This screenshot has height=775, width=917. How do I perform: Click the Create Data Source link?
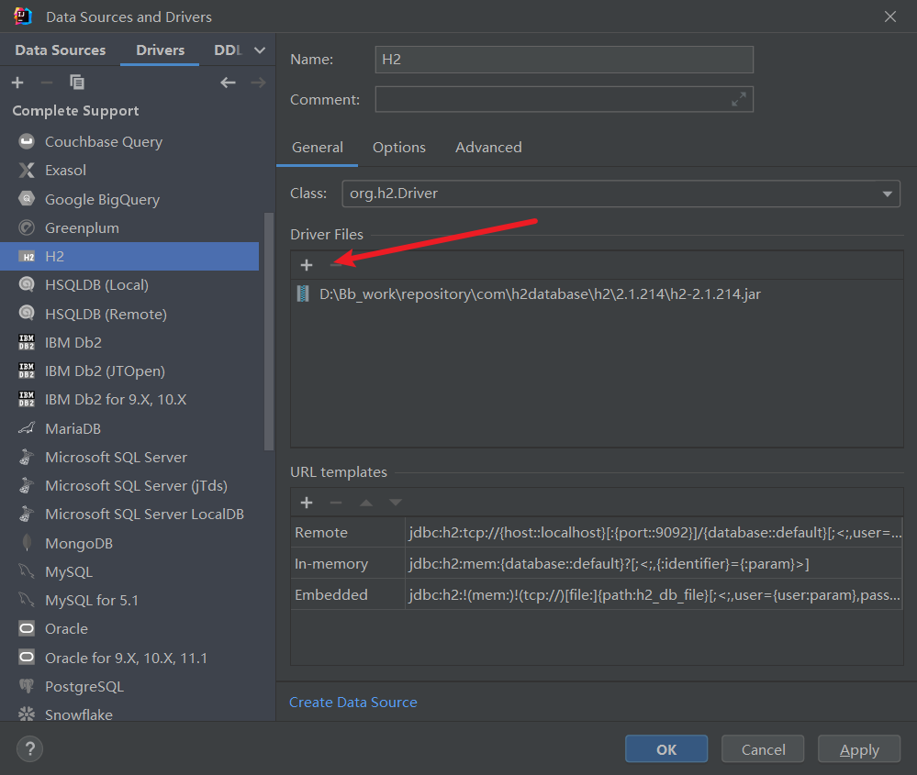tap(353, 702)
